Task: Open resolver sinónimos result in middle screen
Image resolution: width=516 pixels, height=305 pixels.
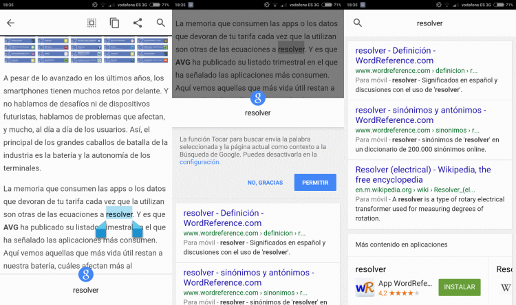Action: point(249,278)
